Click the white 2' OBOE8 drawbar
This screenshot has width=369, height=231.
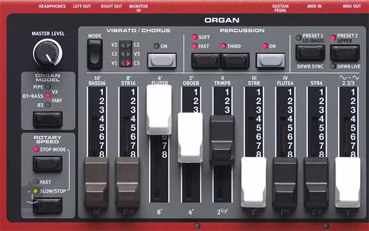click(x=190, y=137)
